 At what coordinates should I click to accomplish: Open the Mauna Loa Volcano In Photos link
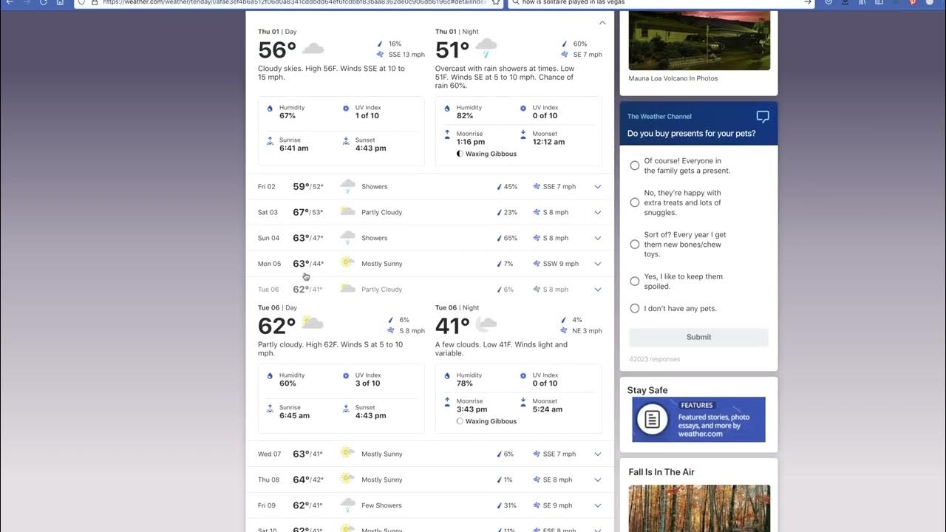(x=673, y=78)
